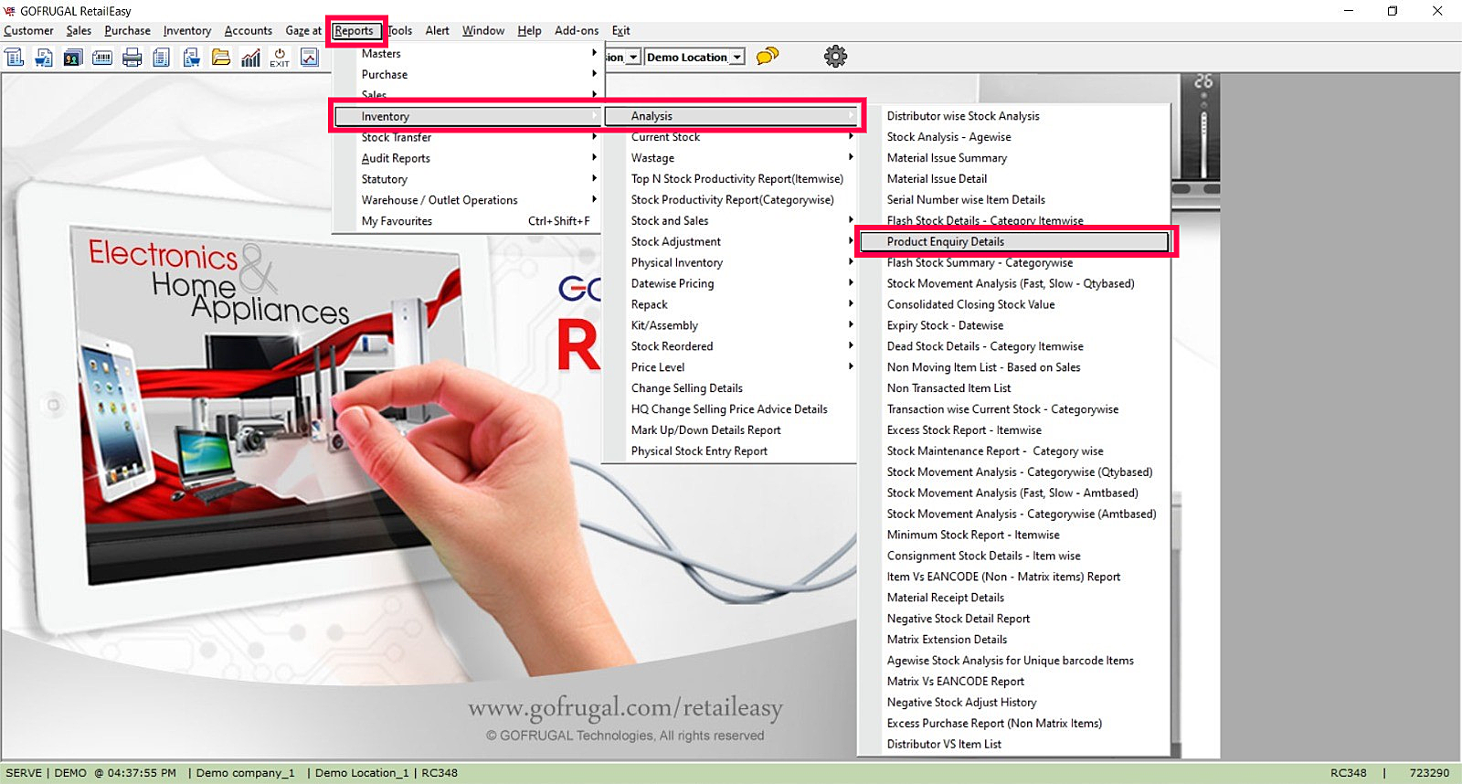This screenshot has width=1462, height=784.
Task: Select Kit/Assembly entry
Action: (x=731, y=326)
